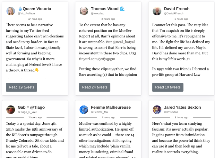Click the Read 19 tweets button
Screen dimensions: 215x158
[x=21, y=87]
